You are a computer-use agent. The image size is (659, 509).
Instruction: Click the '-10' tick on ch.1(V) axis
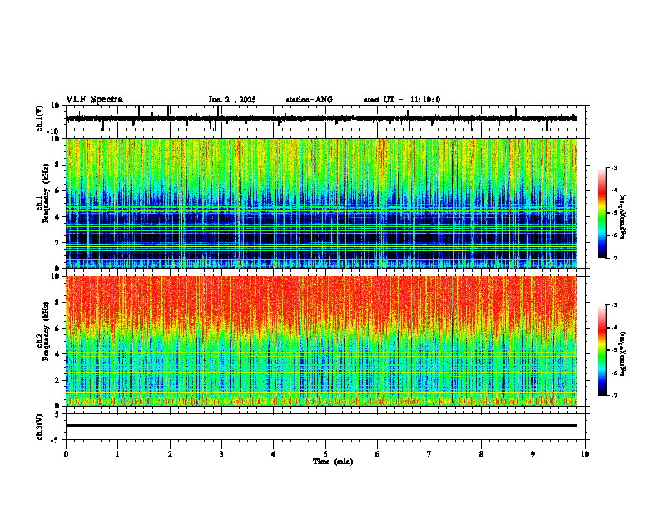click(53, 131)
